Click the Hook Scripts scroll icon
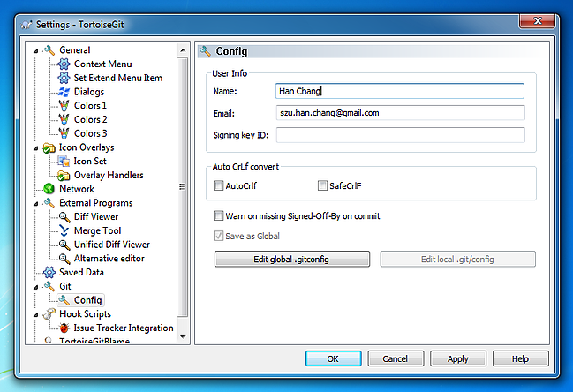573x392 pixels. [49, 313]
